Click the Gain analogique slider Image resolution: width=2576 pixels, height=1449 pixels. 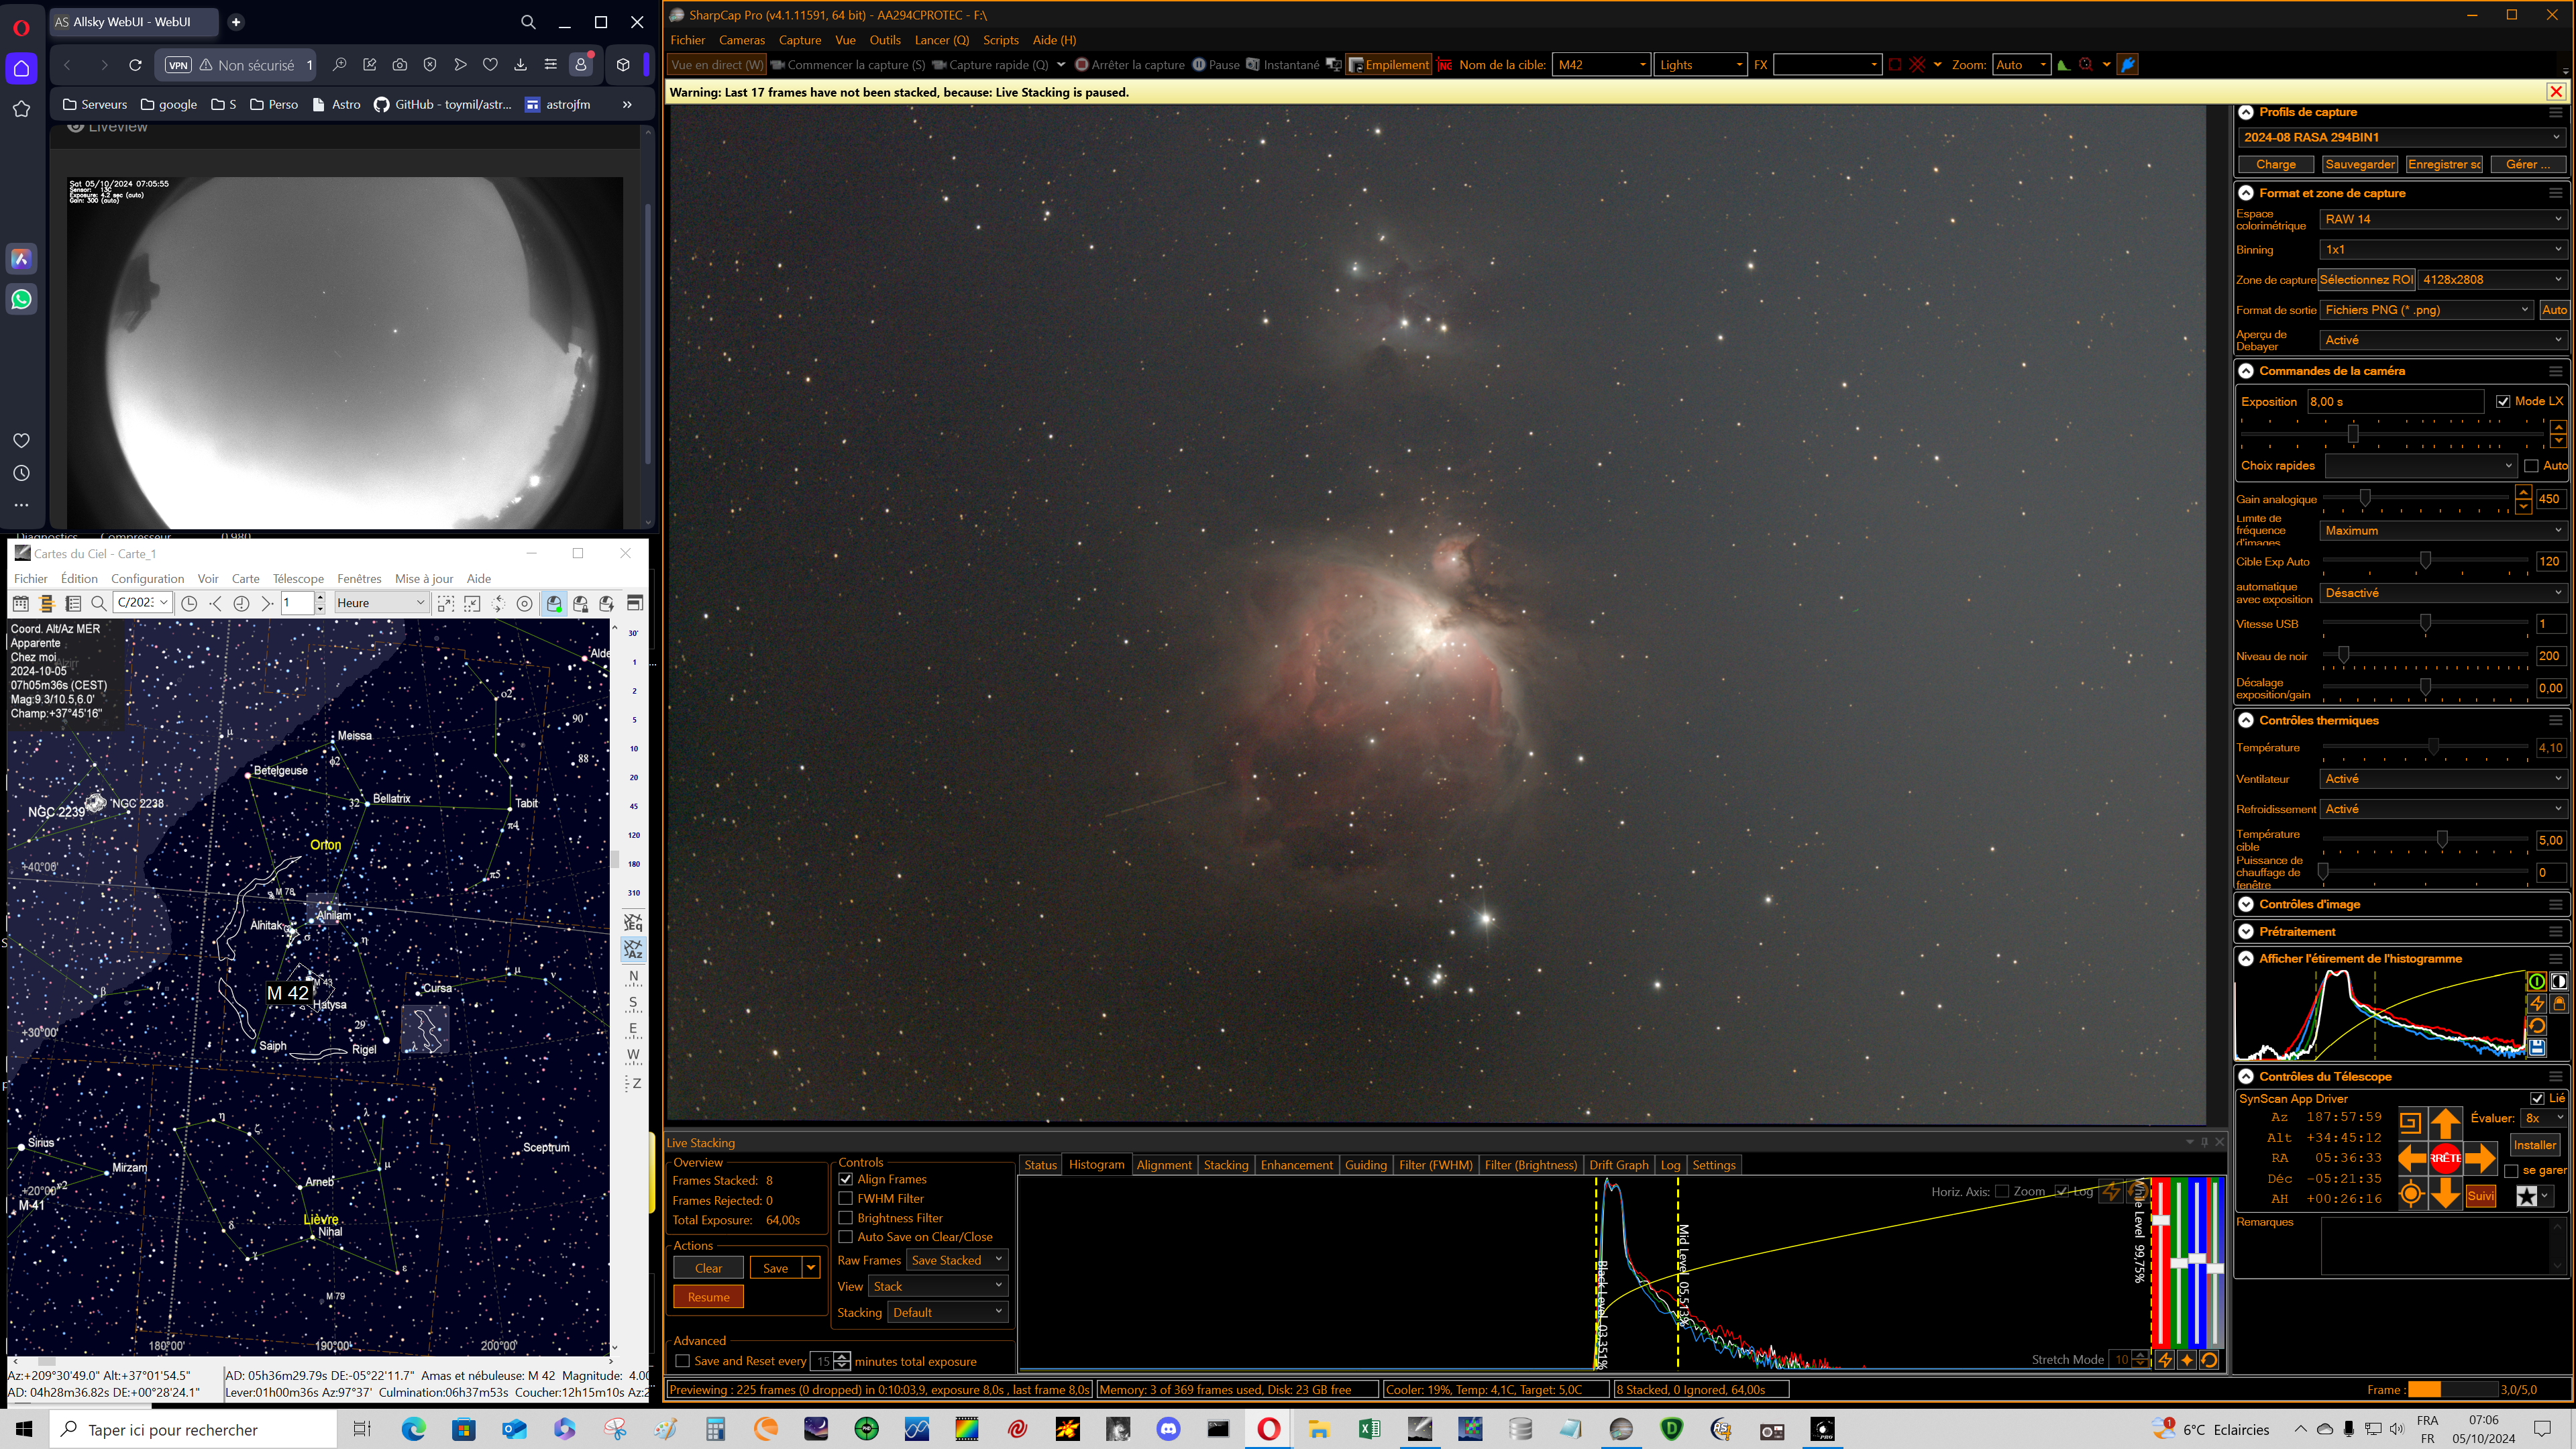[2417, 498]
